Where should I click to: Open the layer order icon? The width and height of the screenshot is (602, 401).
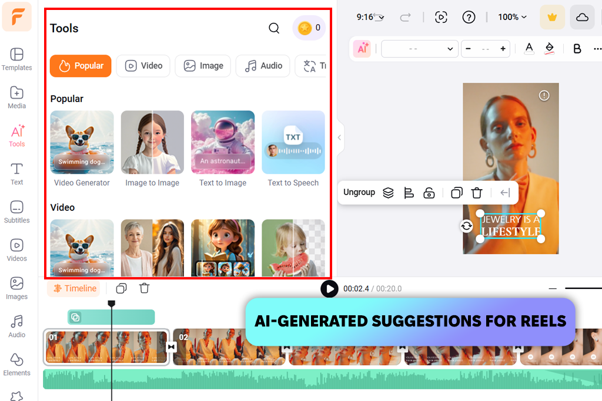pyautogui.click(x=388, y=193)
